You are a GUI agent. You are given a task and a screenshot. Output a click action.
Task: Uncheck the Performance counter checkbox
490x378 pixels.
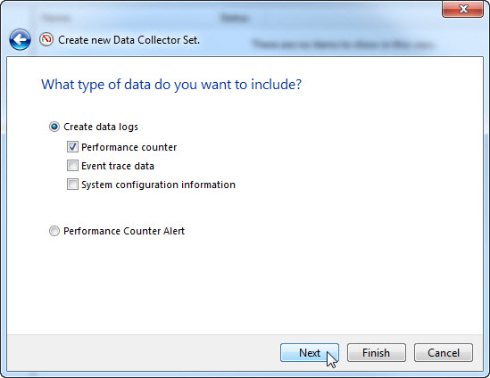click(72, 147)
